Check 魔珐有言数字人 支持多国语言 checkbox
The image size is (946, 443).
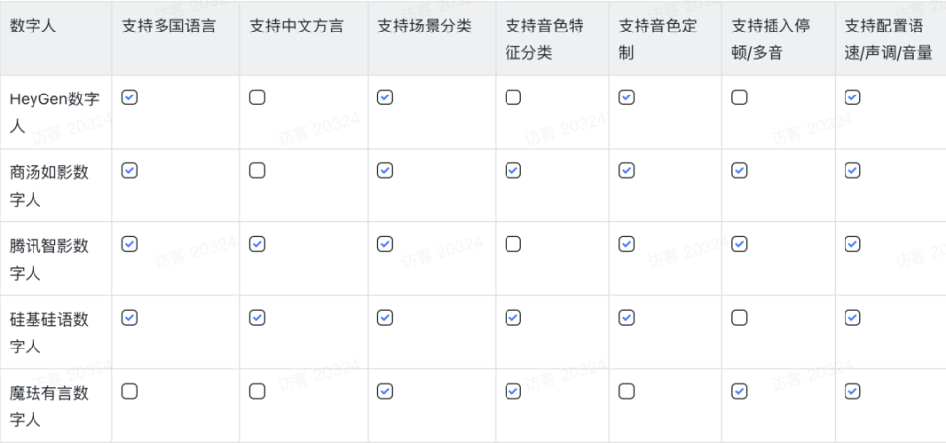point(129,391)
